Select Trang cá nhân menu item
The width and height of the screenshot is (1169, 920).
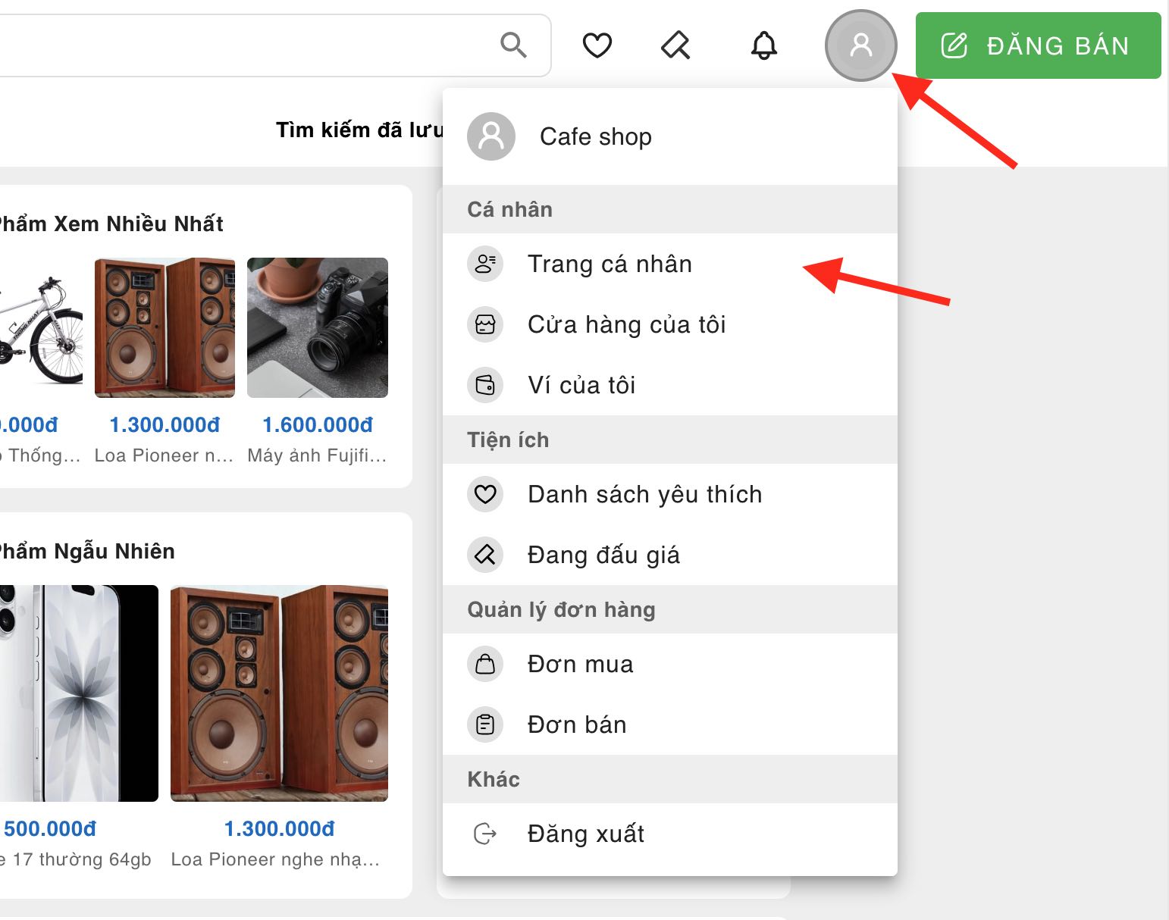[670, 264]
